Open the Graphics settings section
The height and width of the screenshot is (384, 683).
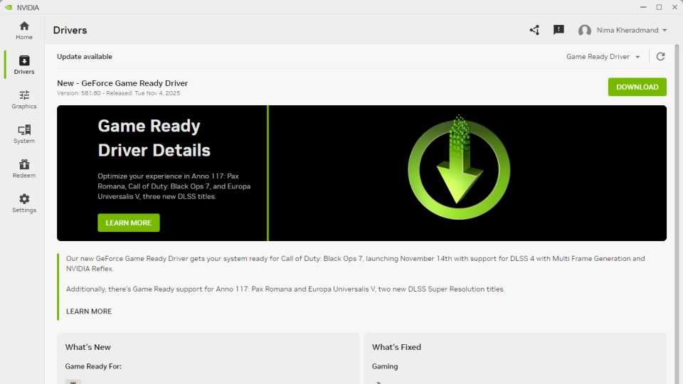click(24, 100)
